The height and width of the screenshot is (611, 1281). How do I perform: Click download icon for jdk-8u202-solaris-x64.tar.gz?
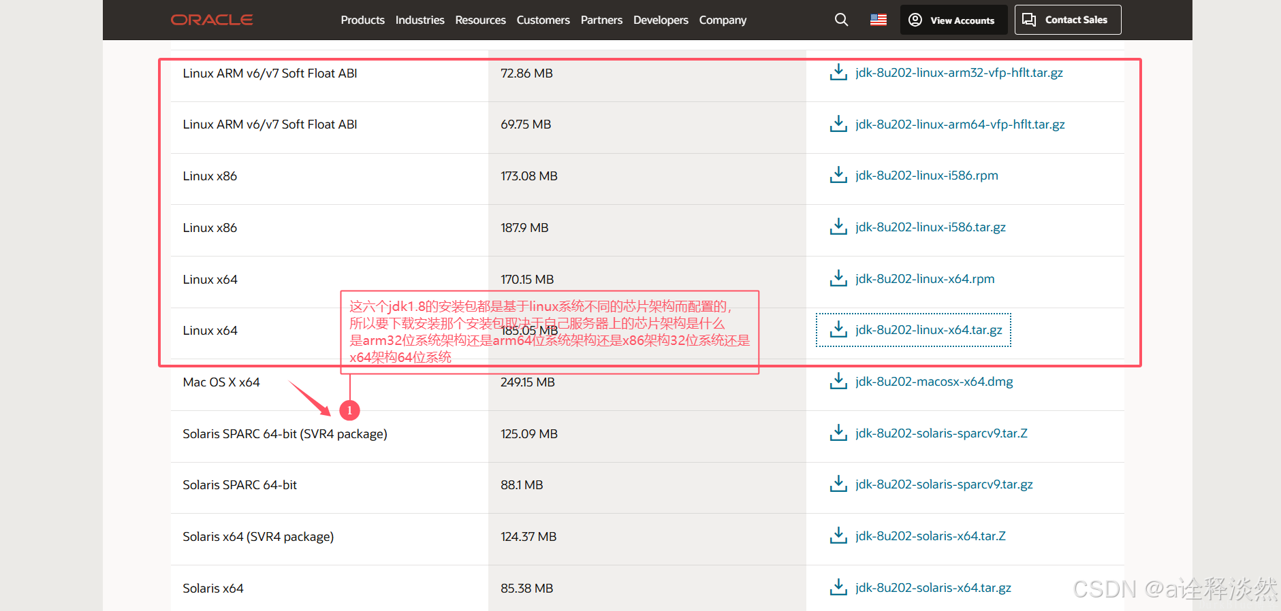tap(838, 587)
